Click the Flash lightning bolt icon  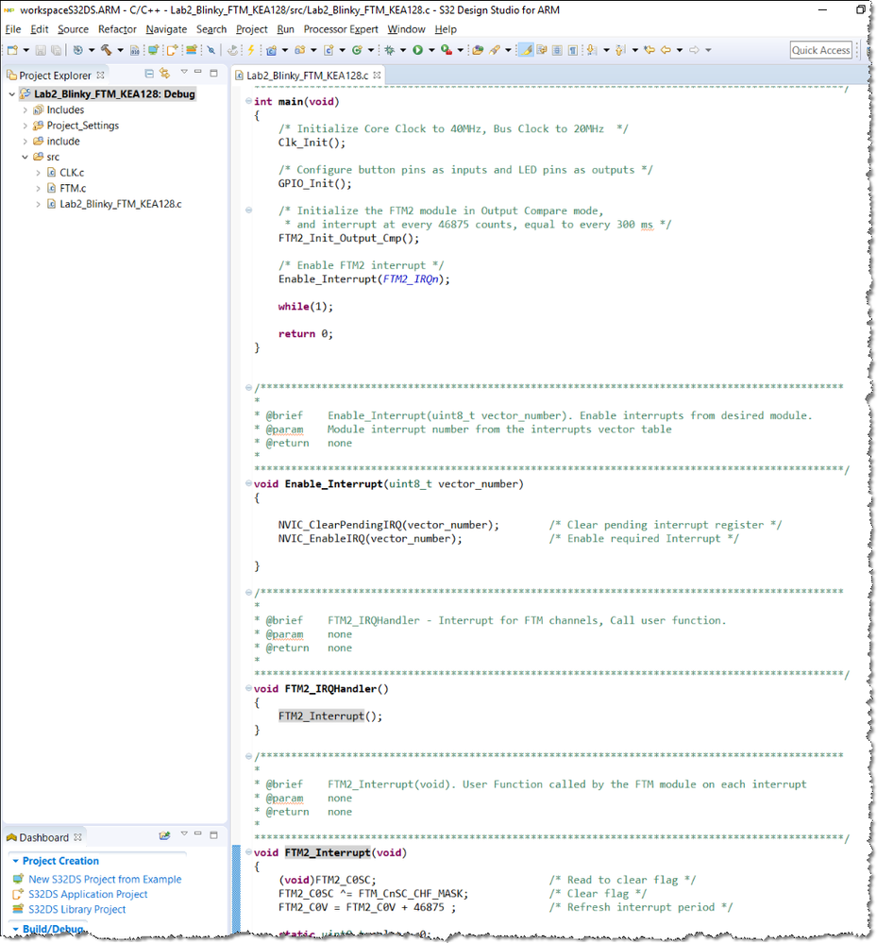tap(251, 50)
